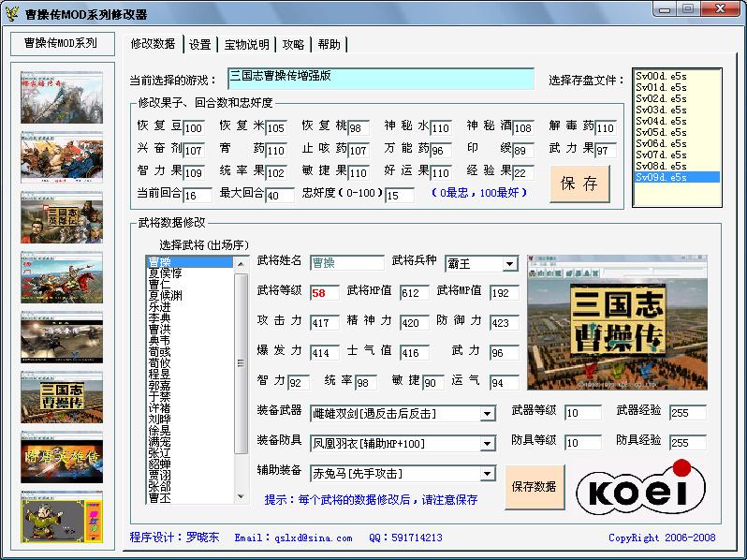Screen dimensions: 747x560
Task: Expand the 装备武器 weapon combo box
Action: coord(488,413)
